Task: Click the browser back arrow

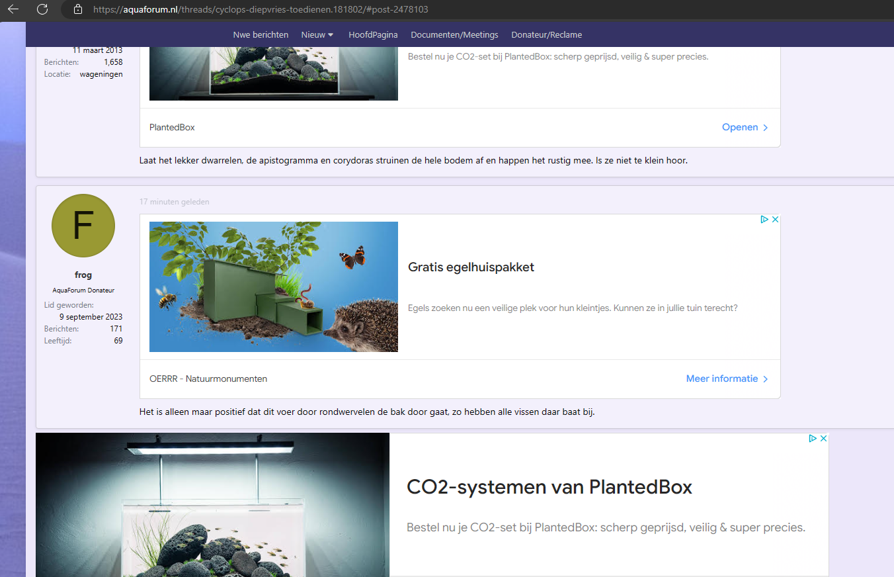Action: pos(13,9)
